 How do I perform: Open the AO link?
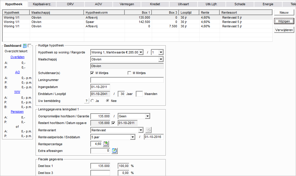click(x=17, y=72)
